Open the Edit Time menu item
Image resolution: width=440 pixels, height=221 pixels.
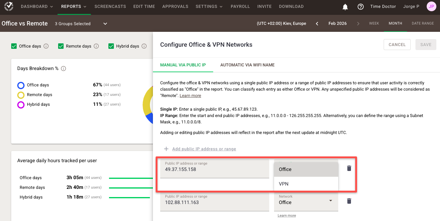(x=144, y=6)
